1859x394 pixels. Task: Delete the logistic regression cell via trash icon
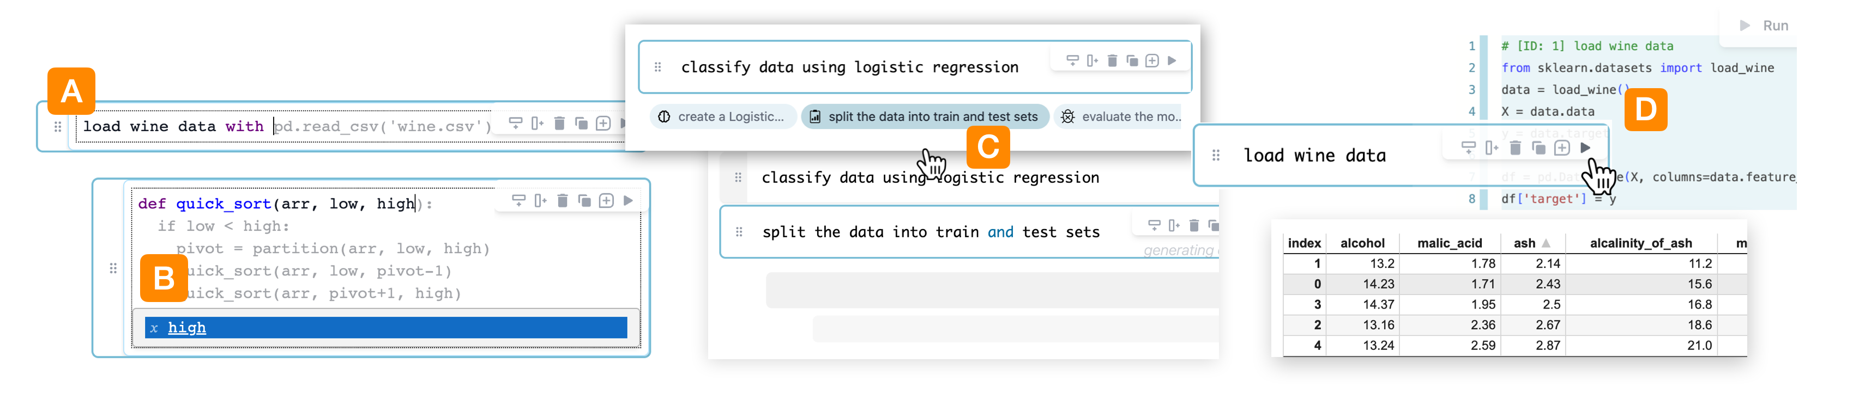(x=1112, y=60)
